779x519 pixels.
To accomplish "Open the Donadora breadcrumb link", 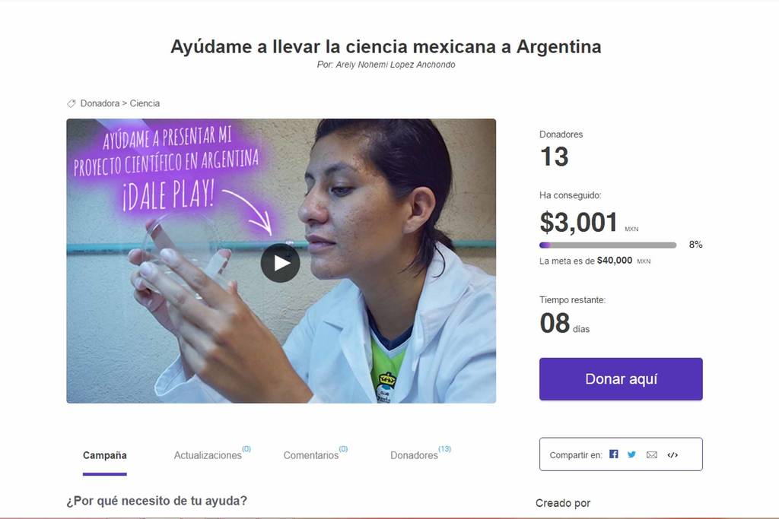I will (100, 103).
